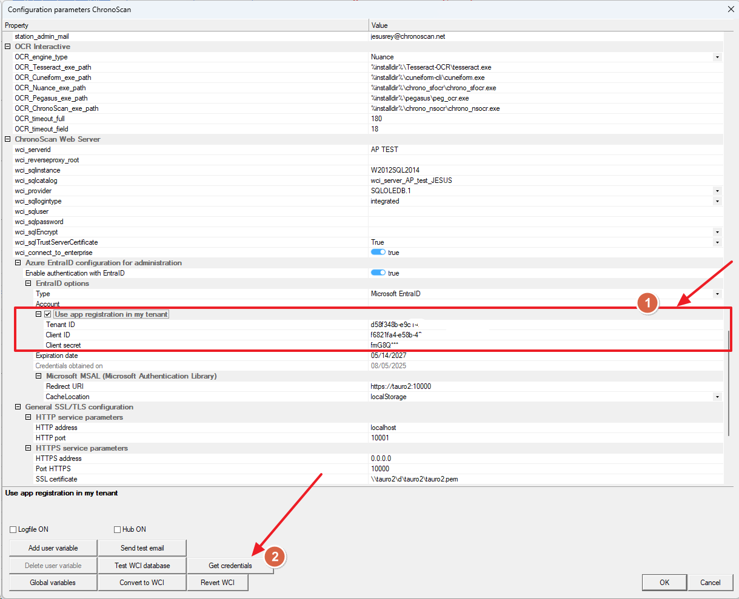Click Test WCI database button
Screen dimensions: 739x599
tap(142, 566)
